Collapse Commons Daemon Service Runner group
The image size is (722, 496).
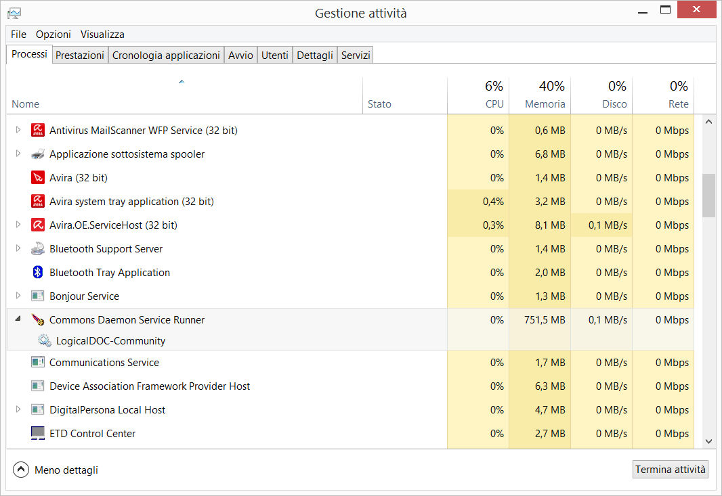coord(18,319)
